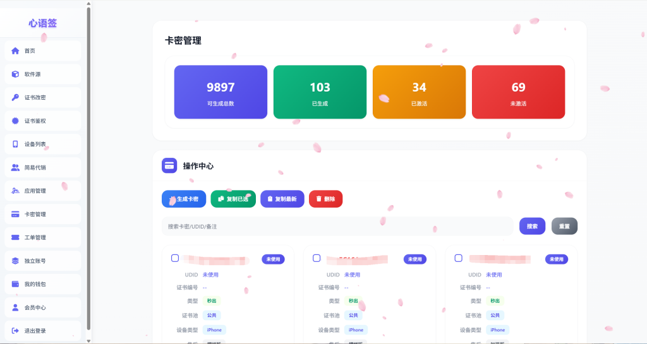647x344 pixels.
Task: Click the home icon beside 首页
Action: [15, 50]
